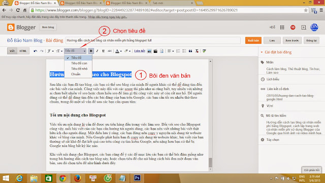Open Photoshop from the taskbar

[137, 178]
